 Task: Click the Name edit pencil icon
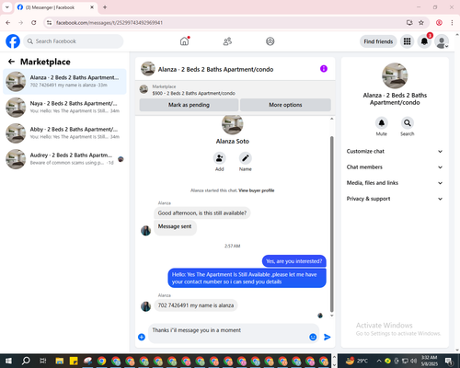pos(246,158)
